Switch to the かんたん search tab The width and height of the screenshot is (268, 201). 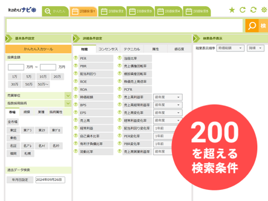click(55, 11)
